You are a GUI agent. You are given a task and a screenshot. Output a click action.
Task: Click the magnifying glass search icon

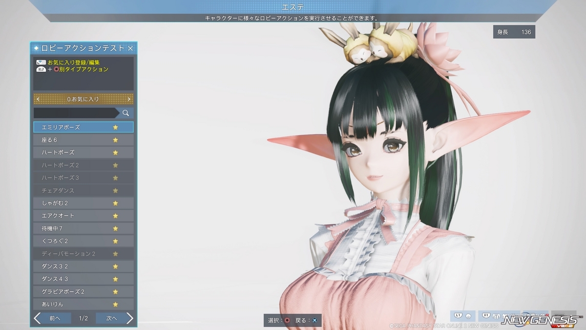[x=126, y=113]
